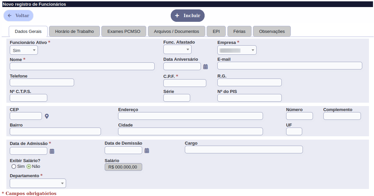Open the Exames PCMSO tab
The image size is (374, 196).
123,31
